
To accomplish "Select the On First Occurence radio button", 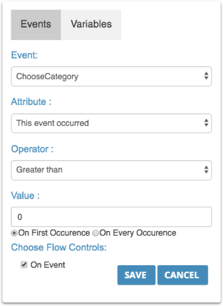I will [14, 233].
